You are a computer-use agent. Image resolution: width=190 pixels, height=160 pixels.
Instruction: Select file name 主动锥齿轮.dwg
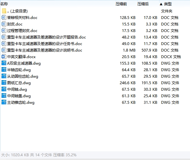point(21,103)
